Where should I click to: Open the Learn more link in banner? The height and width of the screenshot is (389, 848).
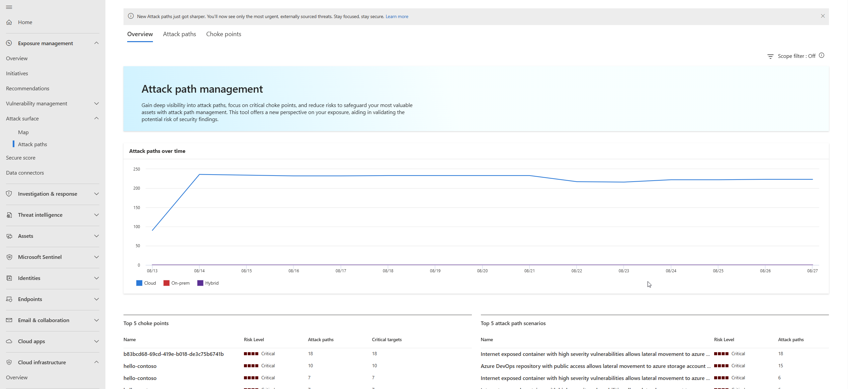point(397,16)
